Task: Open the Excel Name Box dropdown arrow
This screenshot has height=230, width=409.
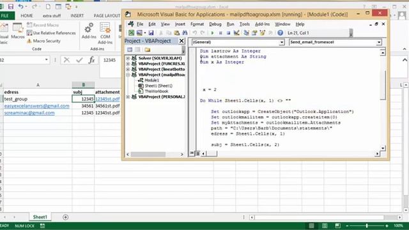Action: click(x=47, y=60)
